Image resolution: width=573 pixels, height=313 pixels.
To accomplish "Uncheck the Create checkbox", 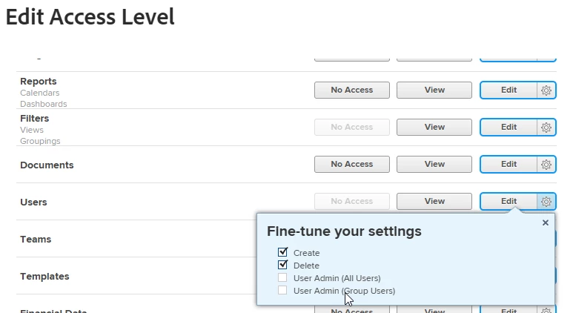I will coord(282,252).
